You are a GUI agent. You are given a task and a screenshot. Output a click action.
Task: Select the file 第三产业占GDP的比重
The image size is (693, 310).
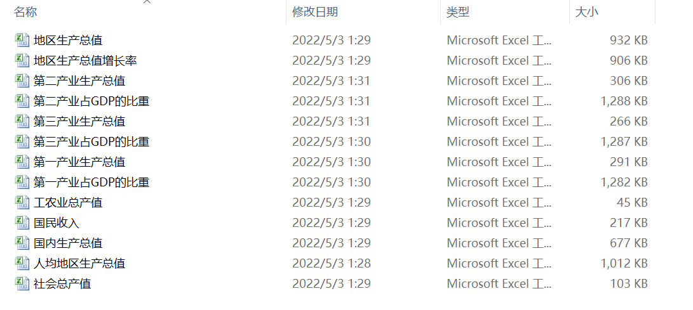[x=91, y=141]
